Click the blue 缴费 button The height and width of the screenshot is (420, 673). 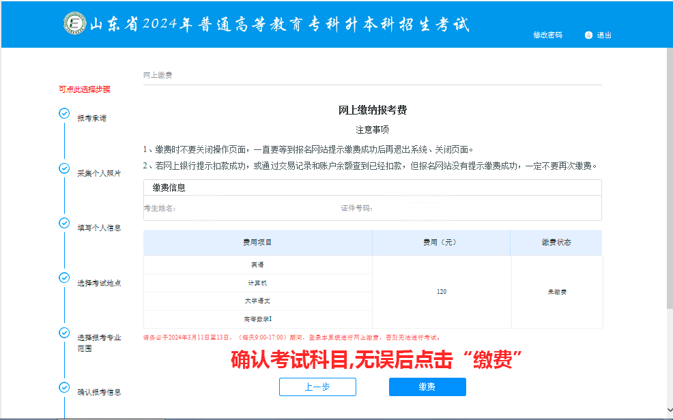point(427,387)
